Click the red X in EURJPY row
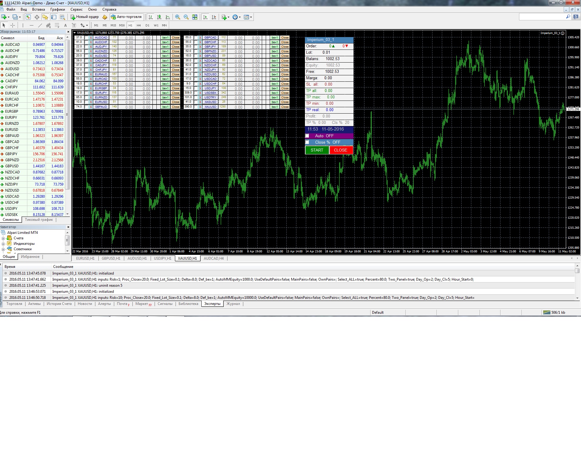This screenshot has width=581, height=475. click(91, 93)
